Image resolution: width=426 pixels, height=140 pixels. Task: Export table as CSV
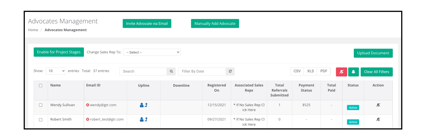297,71
